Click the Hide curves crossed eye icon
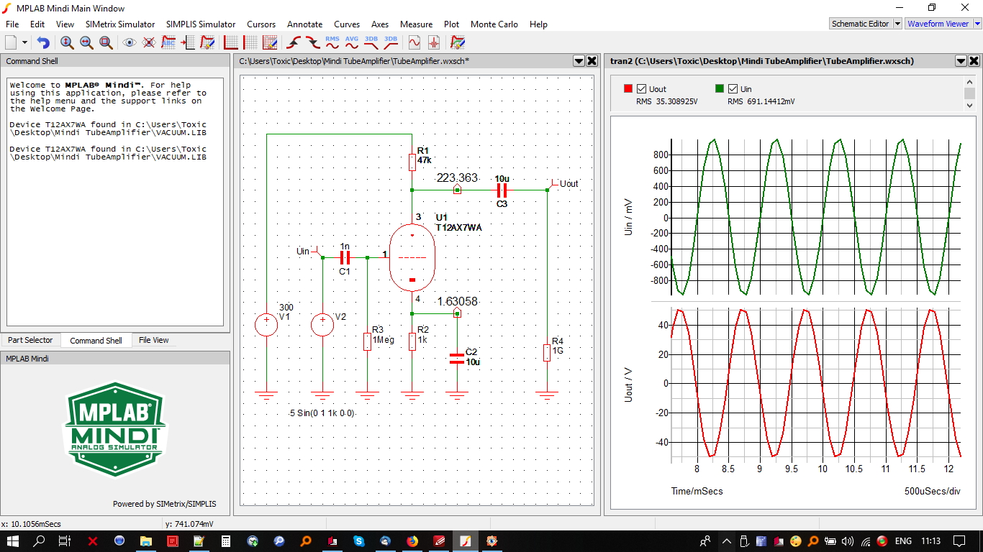 pyautogui.click(x=149, y=42)
